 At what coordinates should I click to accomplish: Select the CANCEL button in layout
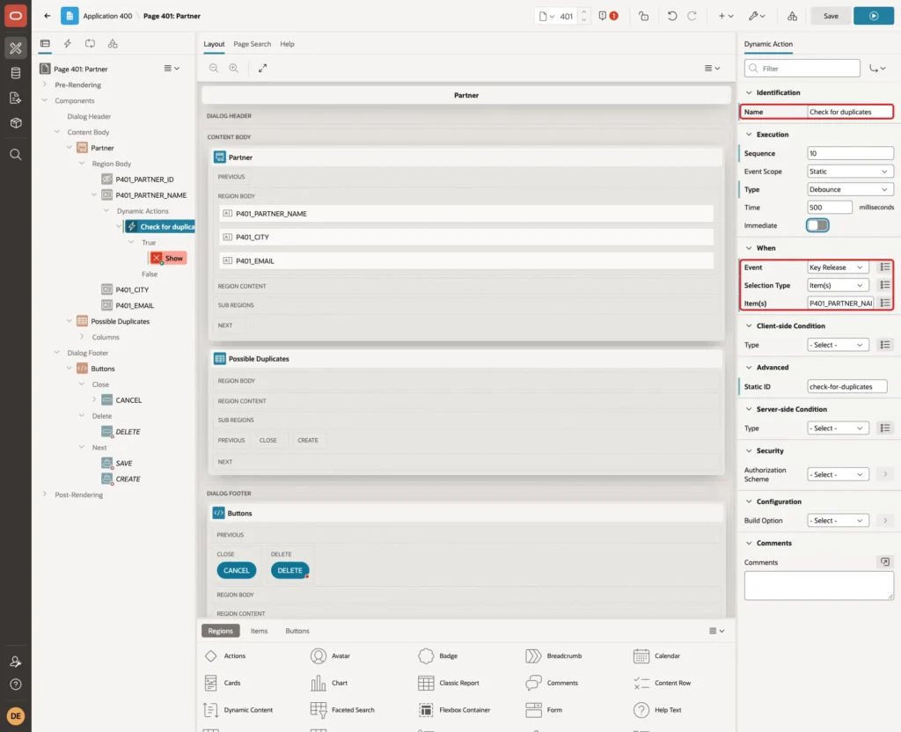[236, 570]
